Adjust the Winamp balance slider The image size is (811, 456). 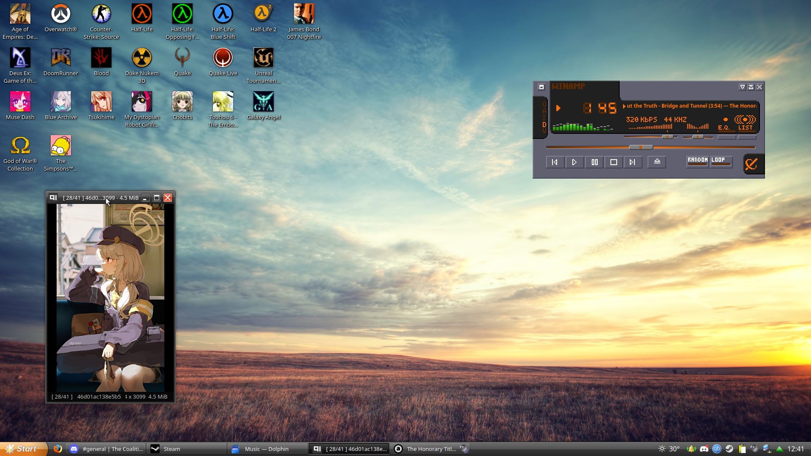tap(698, 137)
